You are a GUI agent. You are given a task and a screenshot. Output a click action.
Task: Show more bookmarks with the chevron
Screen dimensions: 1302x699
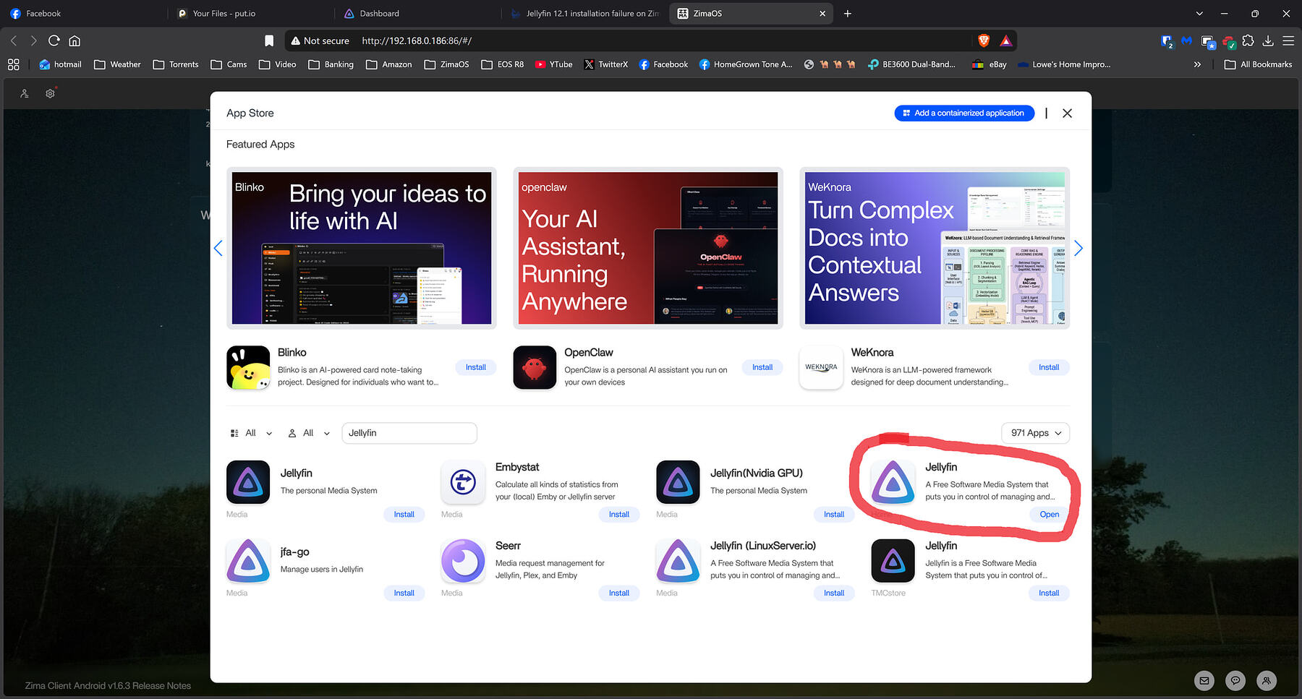1197,64
